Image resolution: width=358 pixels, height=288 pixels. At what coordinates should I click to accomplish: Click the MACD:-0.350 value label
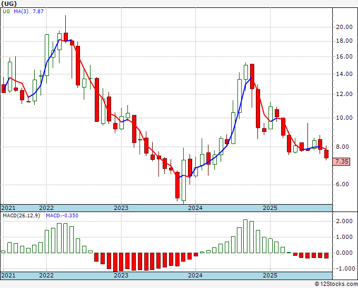[61, 215]
